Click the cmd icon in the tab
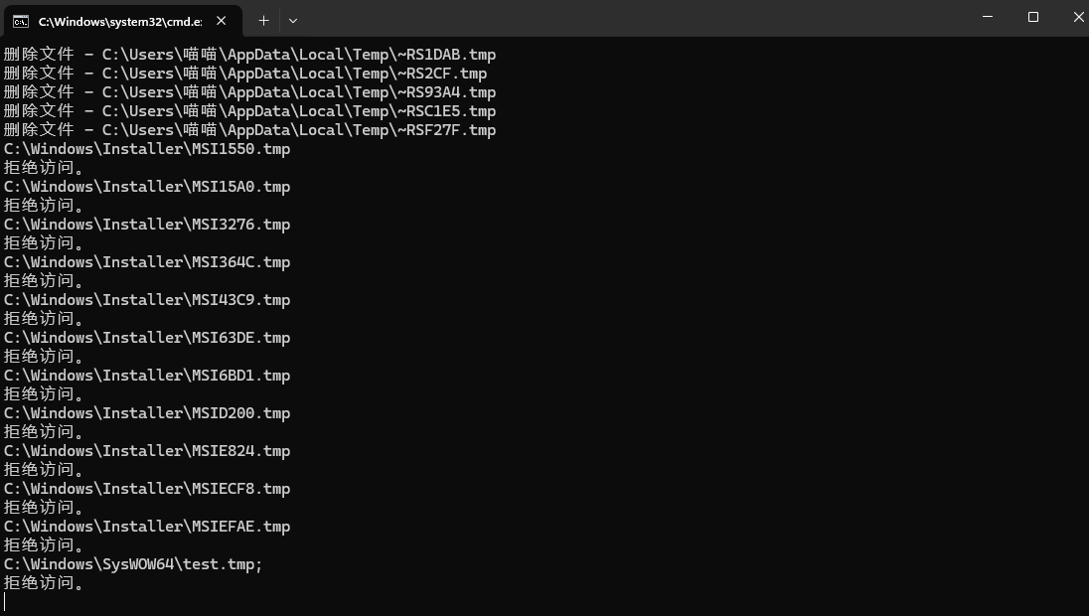1089x616 pixels. [21, 21]
